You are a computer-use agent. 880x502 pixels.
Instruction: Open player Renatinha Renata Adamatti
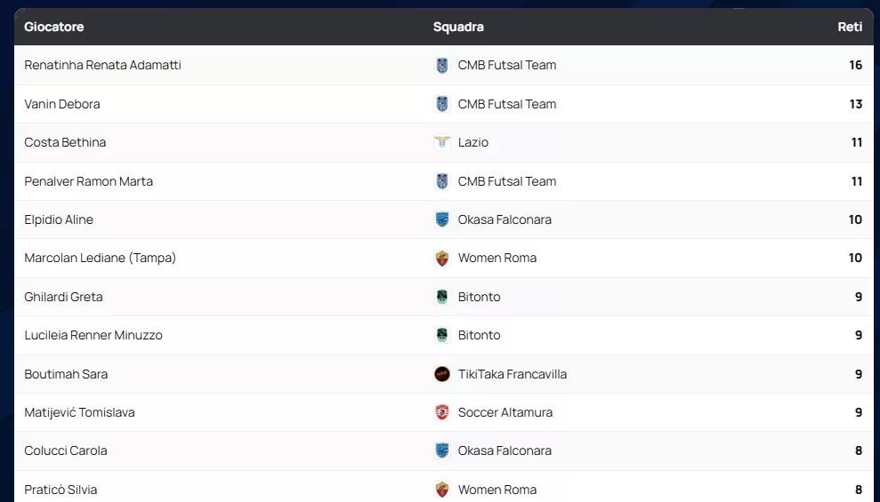click(x=102, y=65)
